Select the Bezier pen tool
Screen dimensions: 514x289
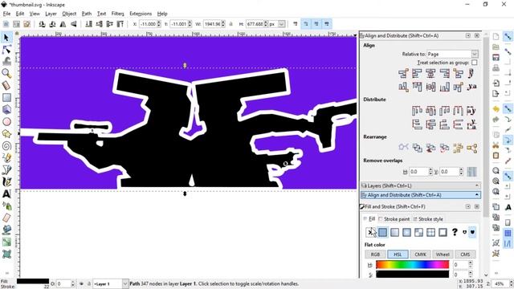(6, 169)
